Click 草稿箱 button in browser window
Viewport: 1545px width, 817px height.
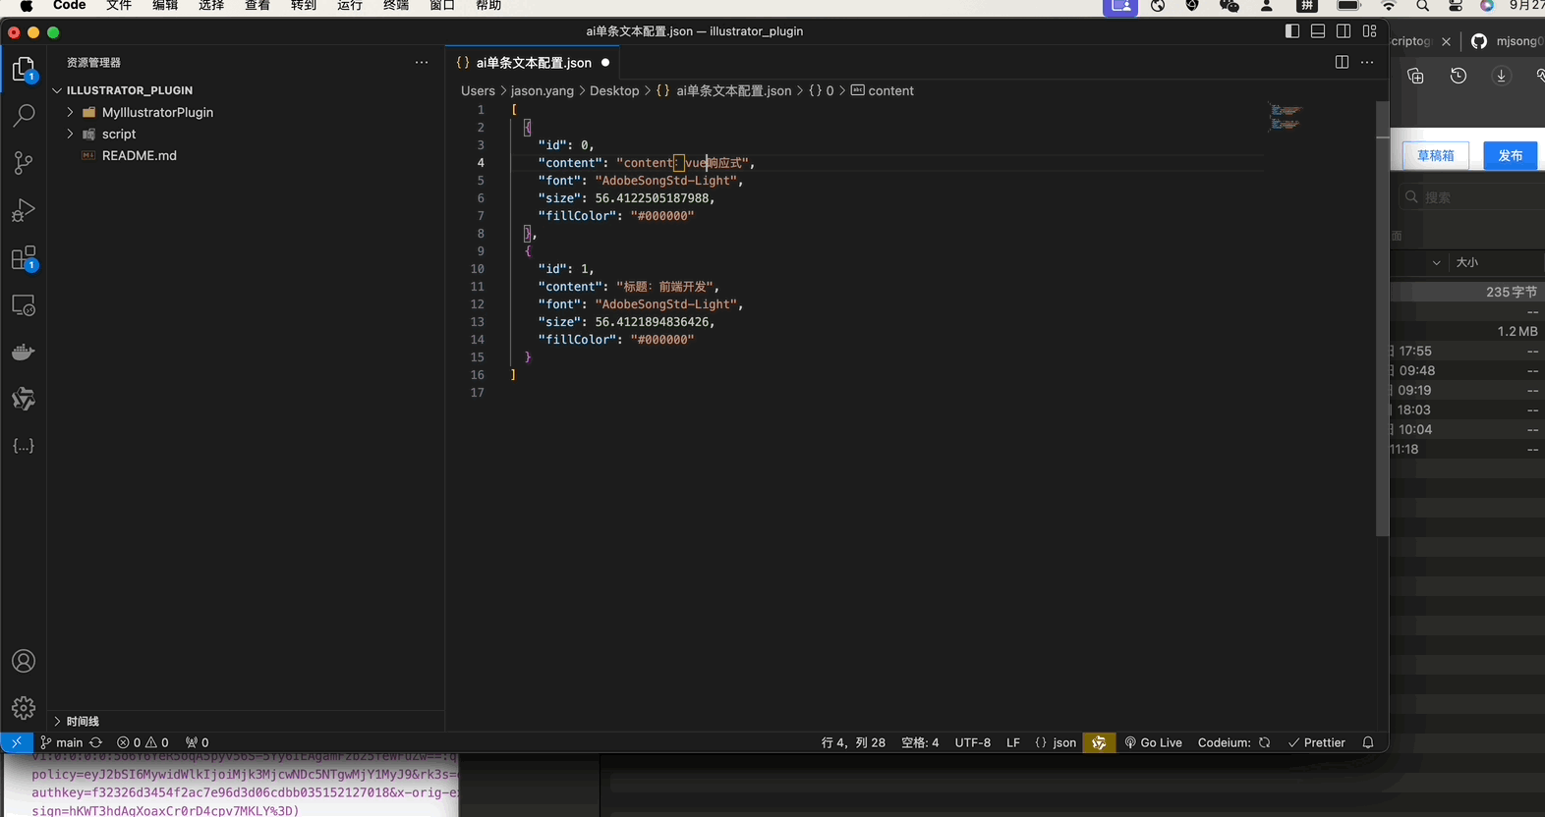click(1435, 156)
